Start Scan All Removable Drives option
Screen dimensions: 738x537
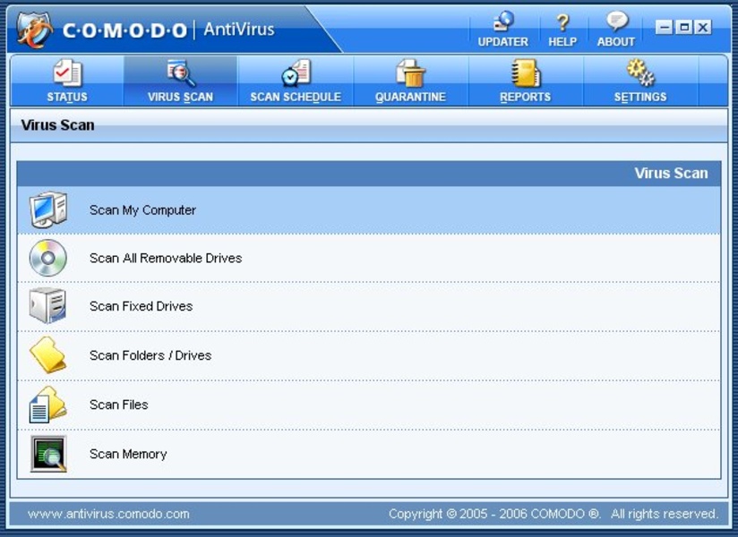pyautogui.click(x=166, y=259)
